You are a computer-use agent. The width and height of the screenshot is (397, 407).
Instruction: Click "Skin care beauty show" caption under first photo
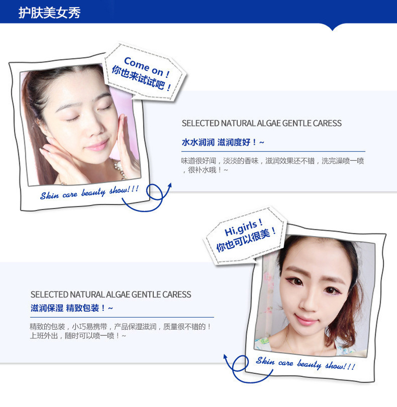click(89, 192)
